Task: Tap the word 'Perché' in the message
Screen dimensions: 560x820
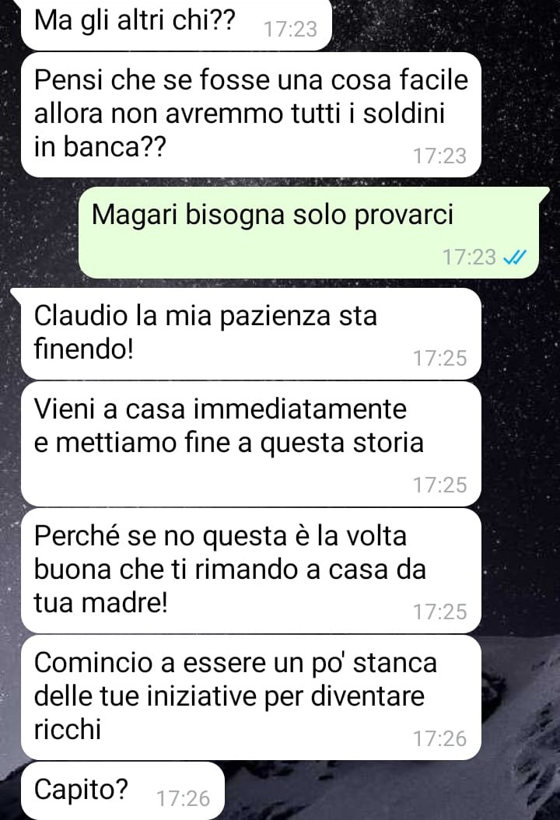Action: [77, 536]
